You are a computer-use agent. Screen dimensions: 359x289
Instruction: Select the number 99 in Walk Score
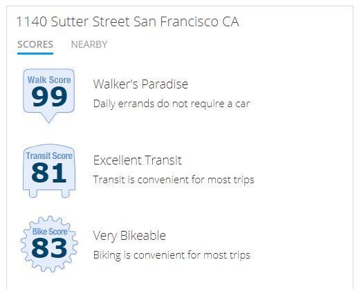pos(49,97)
